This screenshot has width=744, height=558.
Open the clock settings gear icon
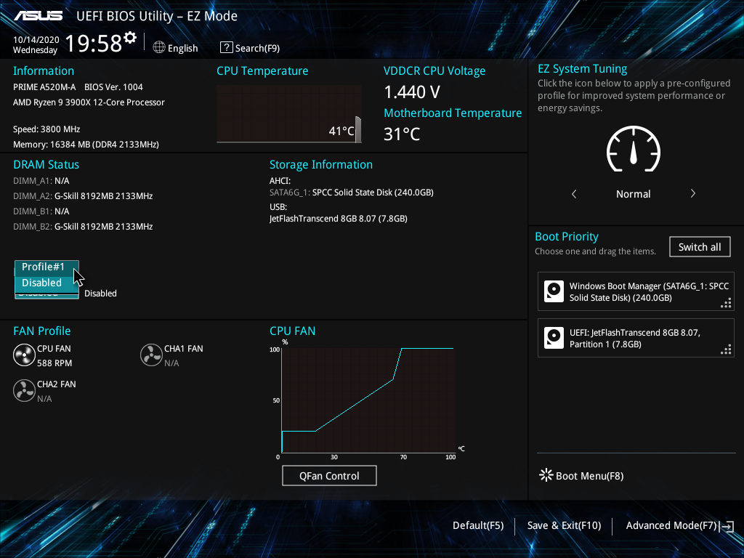[x=130, y=38]
